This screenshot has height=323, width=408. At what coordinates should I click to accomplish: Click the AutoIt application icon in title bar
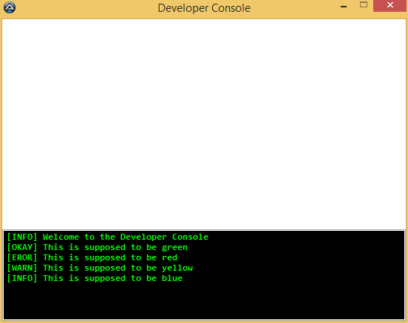pyautogui.click(x=10, y=7)
